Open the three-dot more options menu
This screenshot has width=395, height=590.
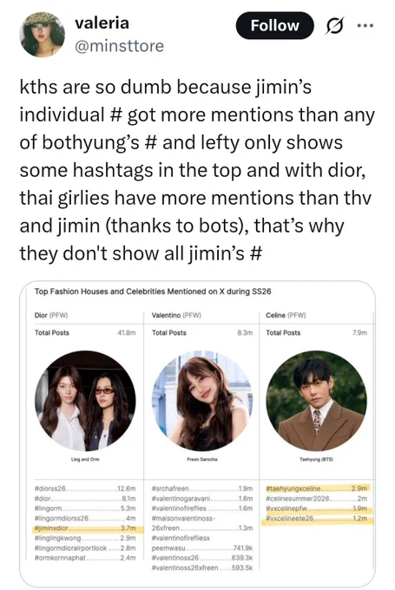(x=365, y=25)
